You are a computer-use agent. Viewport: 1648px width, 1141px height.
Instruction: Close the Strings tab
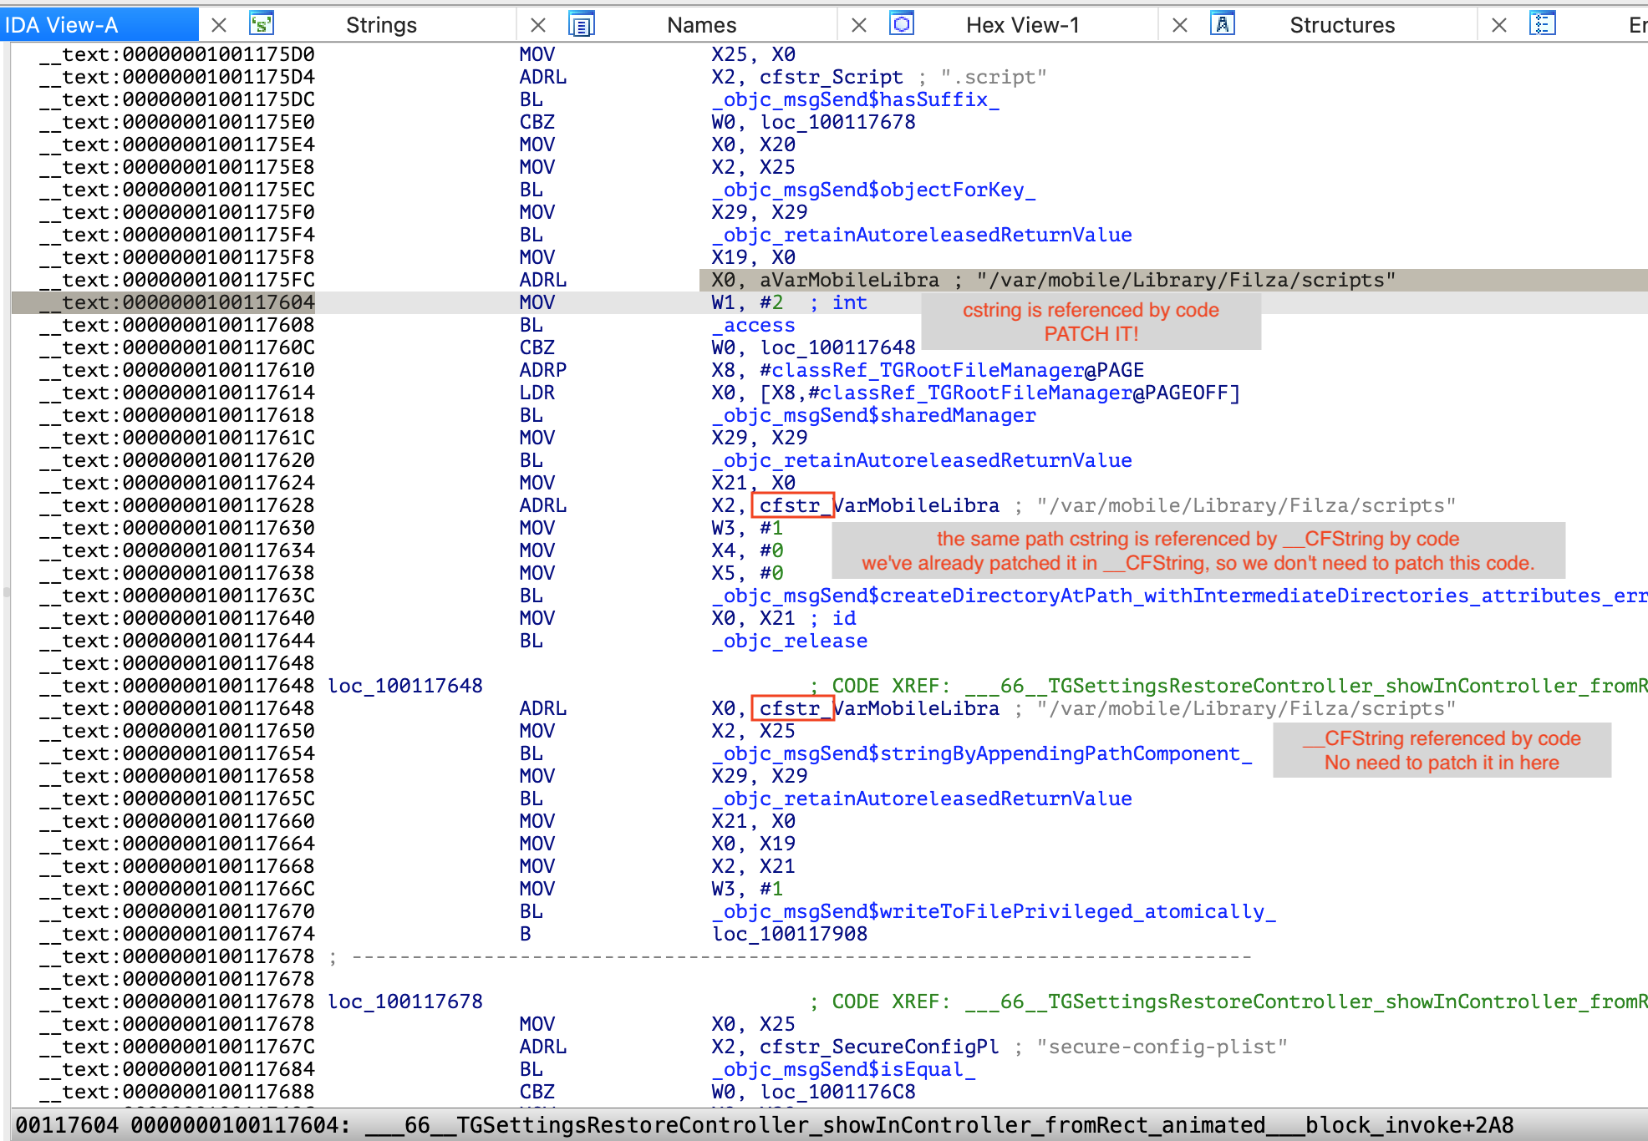[538, 25]
